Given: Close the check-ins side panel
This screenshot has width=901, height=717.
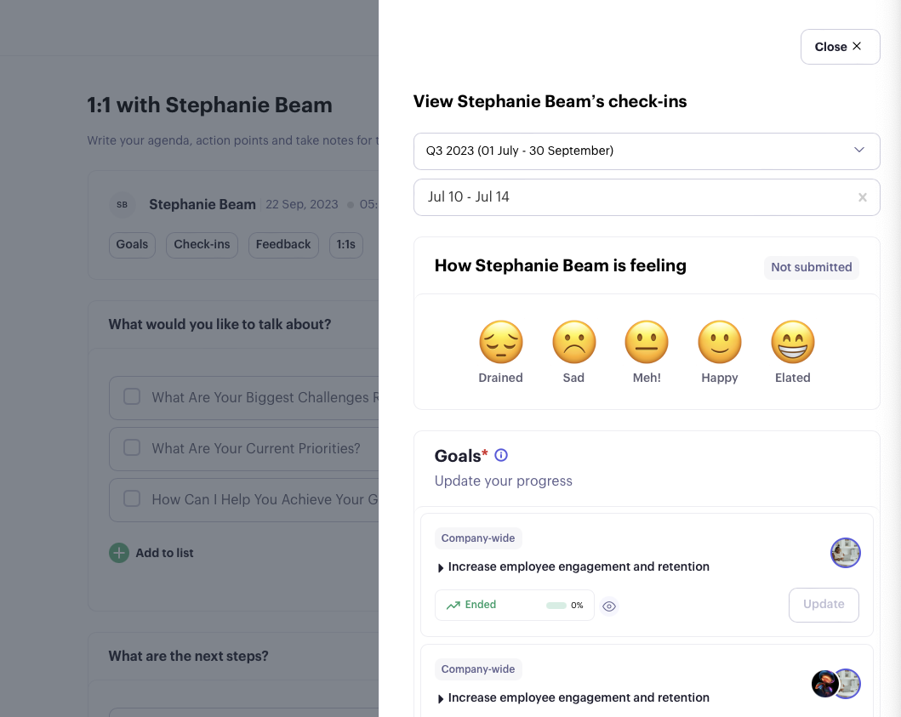Looking at the screenshot, I should [840, 47].
